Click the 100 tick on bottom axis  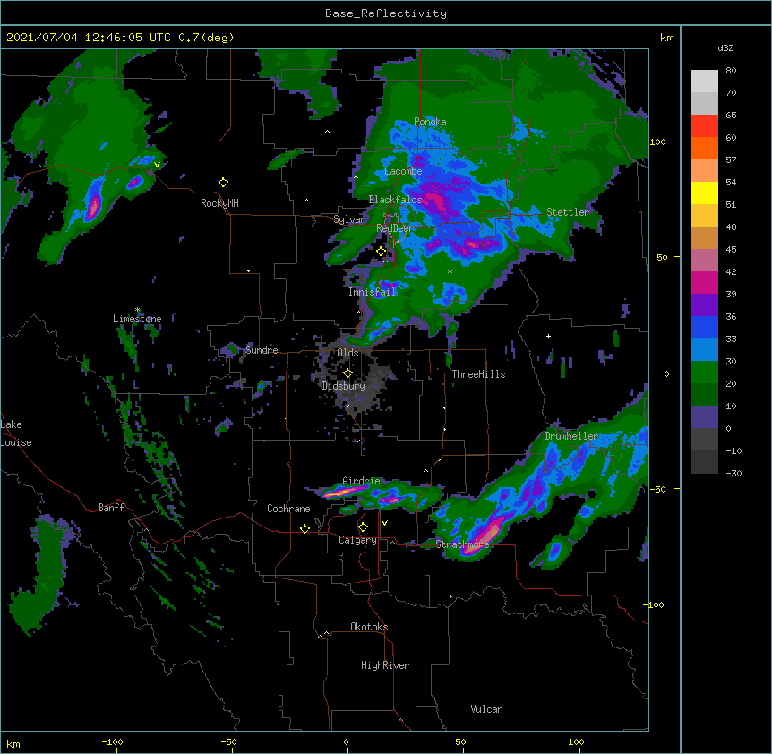576,741
